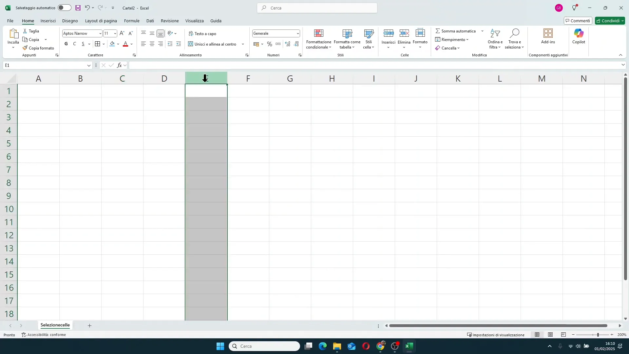Click the Cut (Taglia) scissors icon
Image resolution: width=629 pixels, height=354 pixels.
(25, 31)
